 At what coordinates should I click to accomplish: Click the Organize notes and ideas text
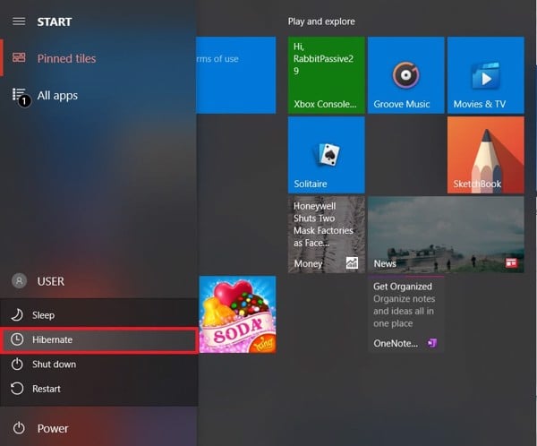click(405, 311)
